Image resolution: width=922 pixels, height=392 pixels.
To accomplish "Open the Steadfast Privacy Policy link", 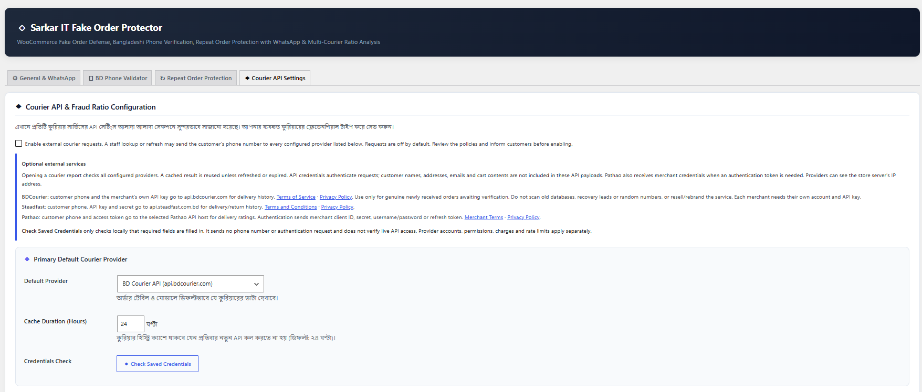I will click(x=337, y=207).
